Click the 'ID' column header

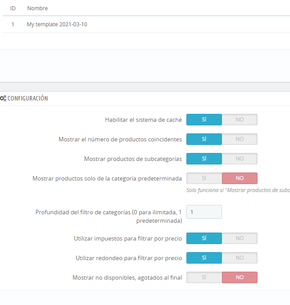click(x=13, y=8)
